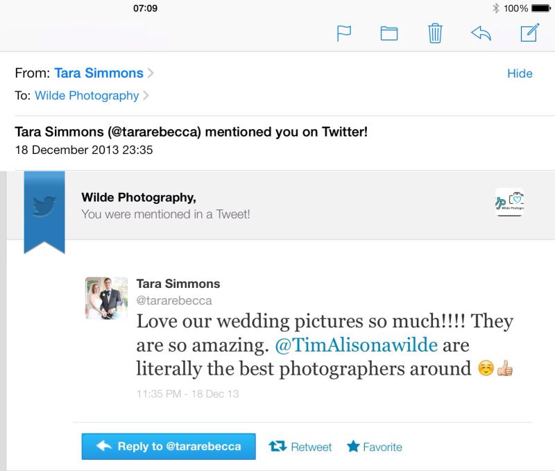This screenshot has height=471, width=555.
Task: Select the date 18 December 2013 23:35
Action: coord(84,150)
